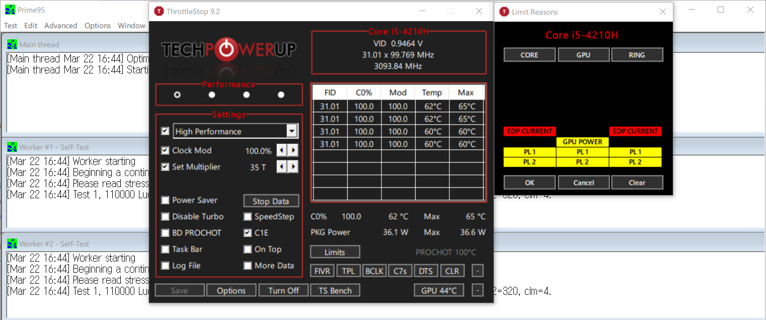
Task: Select the second Performance profile radio button
Action: 212,95
